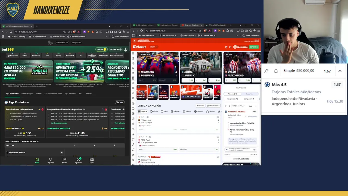Click the Re-apuesta link in Betano
The height and width of the screenshot is (196, 348).
click(x=232, y=99)
